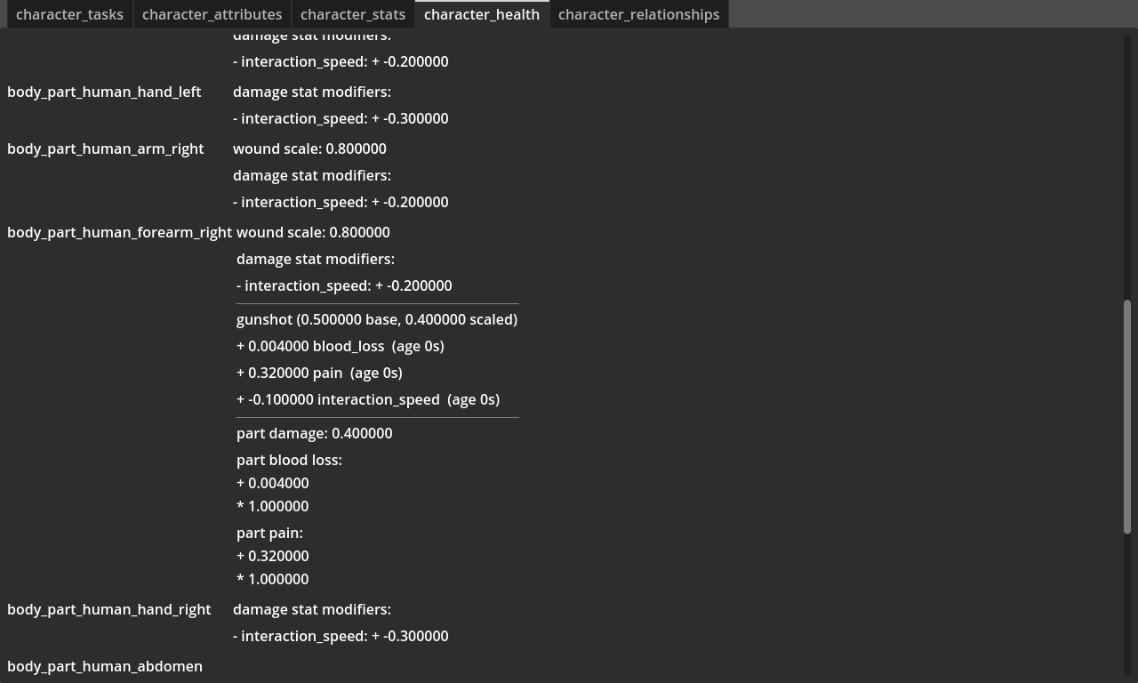Select the body_part_human_abdomen row

coord(105,666)
